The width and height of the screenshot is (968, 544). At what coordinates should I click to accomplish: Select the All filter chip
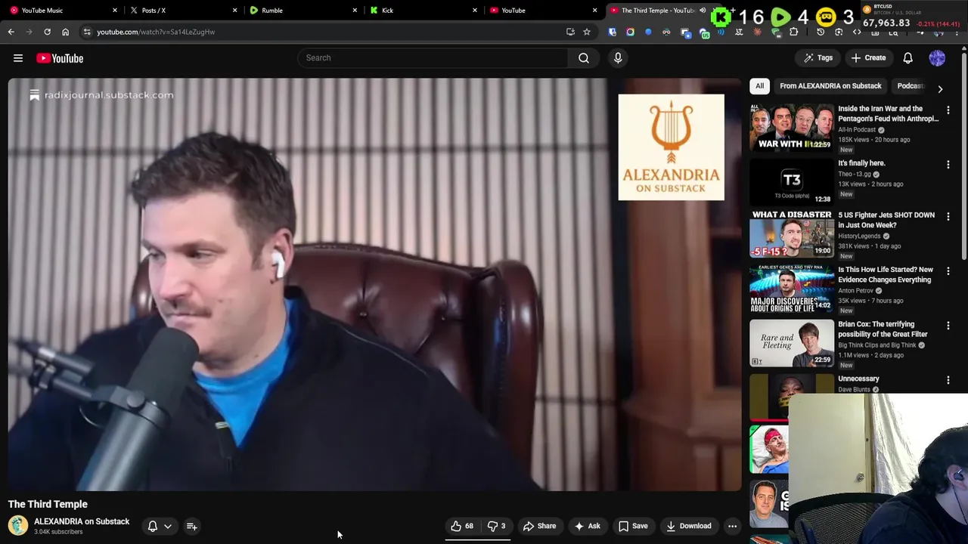coord(759,86)
